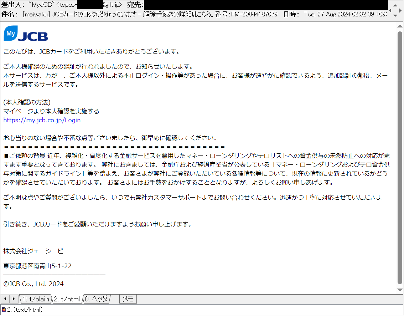Click the sender name "MyJCB"
Viewport: 404px width, 316px height.
[x=41, y=5]
